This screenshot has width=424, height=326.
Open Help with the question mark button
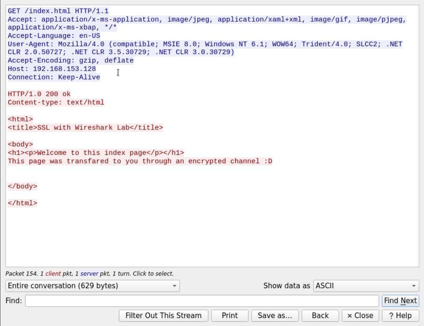(x=400, y=316)
